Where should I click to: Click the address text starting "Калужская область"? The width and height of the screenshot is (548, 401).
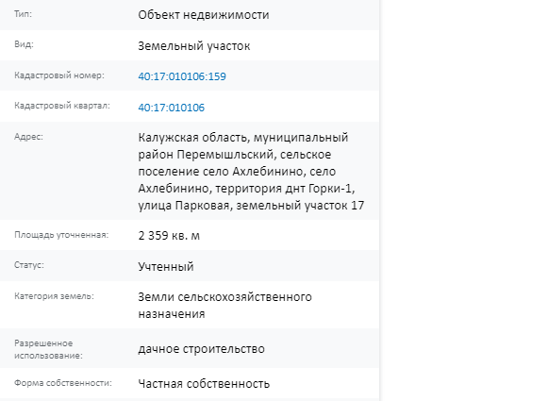[251, 172]
